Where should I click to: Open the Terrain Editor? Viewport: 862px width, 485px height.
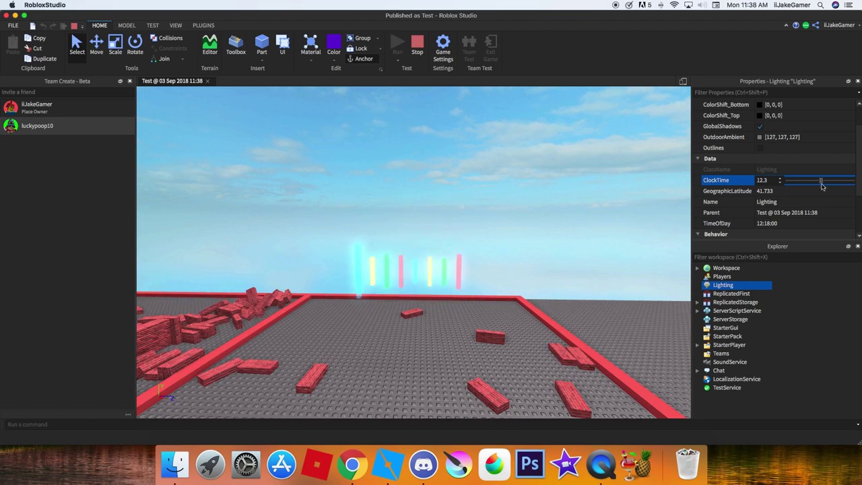coord(209,44)
